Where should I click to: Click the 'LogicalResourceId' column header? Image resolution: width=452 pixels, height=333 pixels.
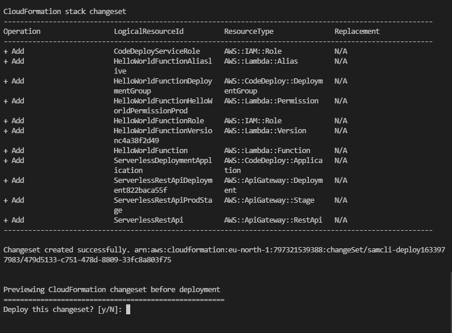149,32
